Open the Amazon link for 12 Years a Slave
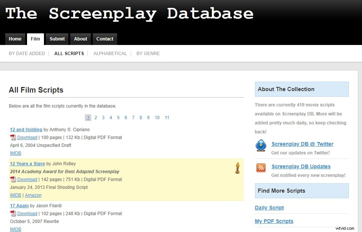 pyautogui.click(x=33, y=195)
